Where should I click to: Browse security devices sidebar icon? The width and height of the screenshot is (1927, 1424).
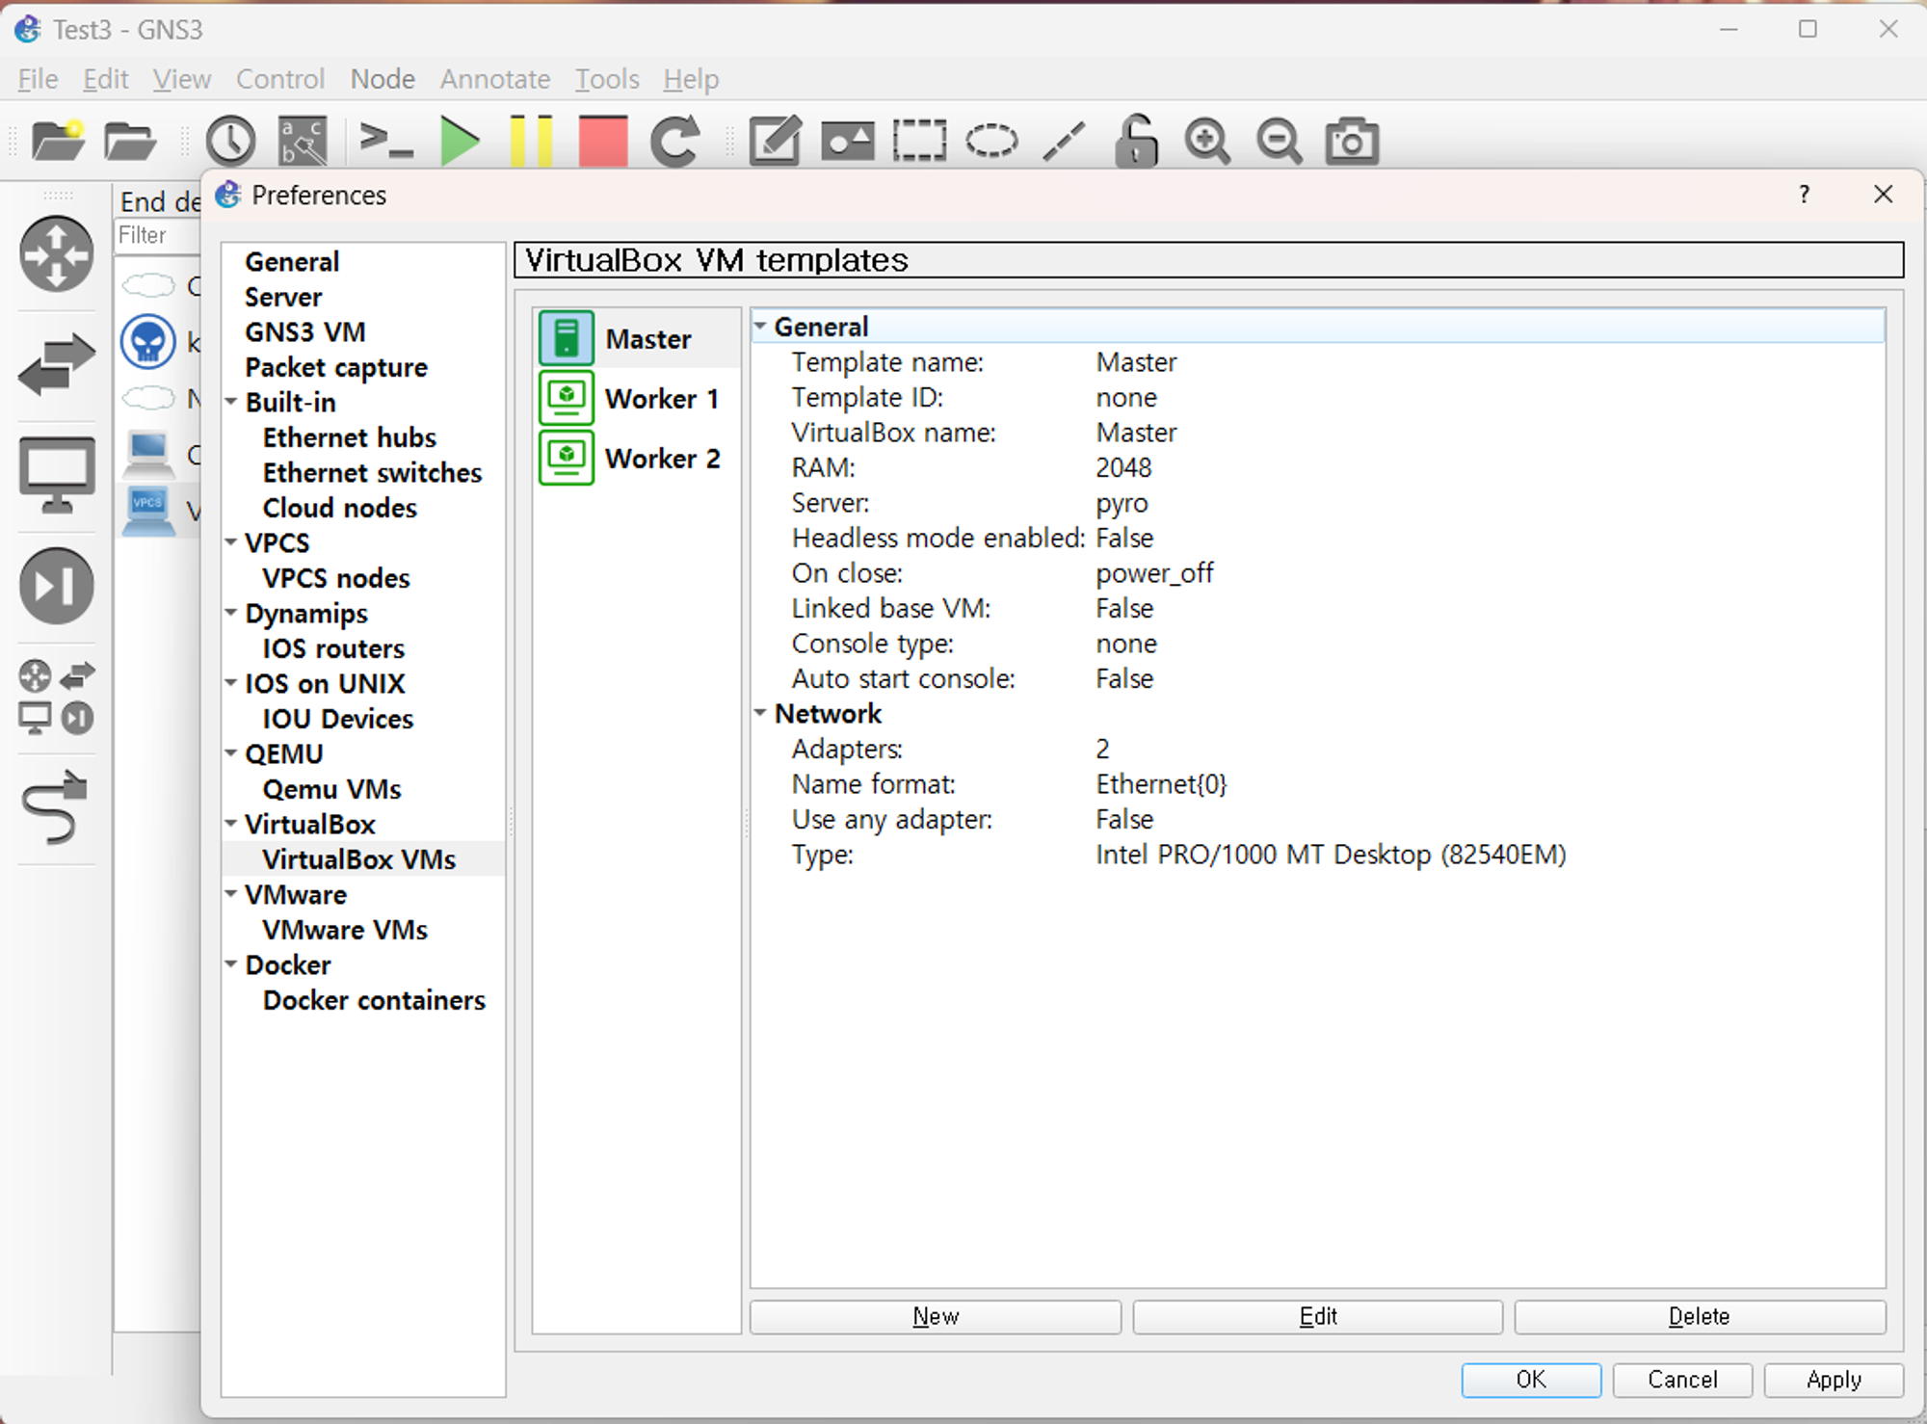click(x=57, y=585)
